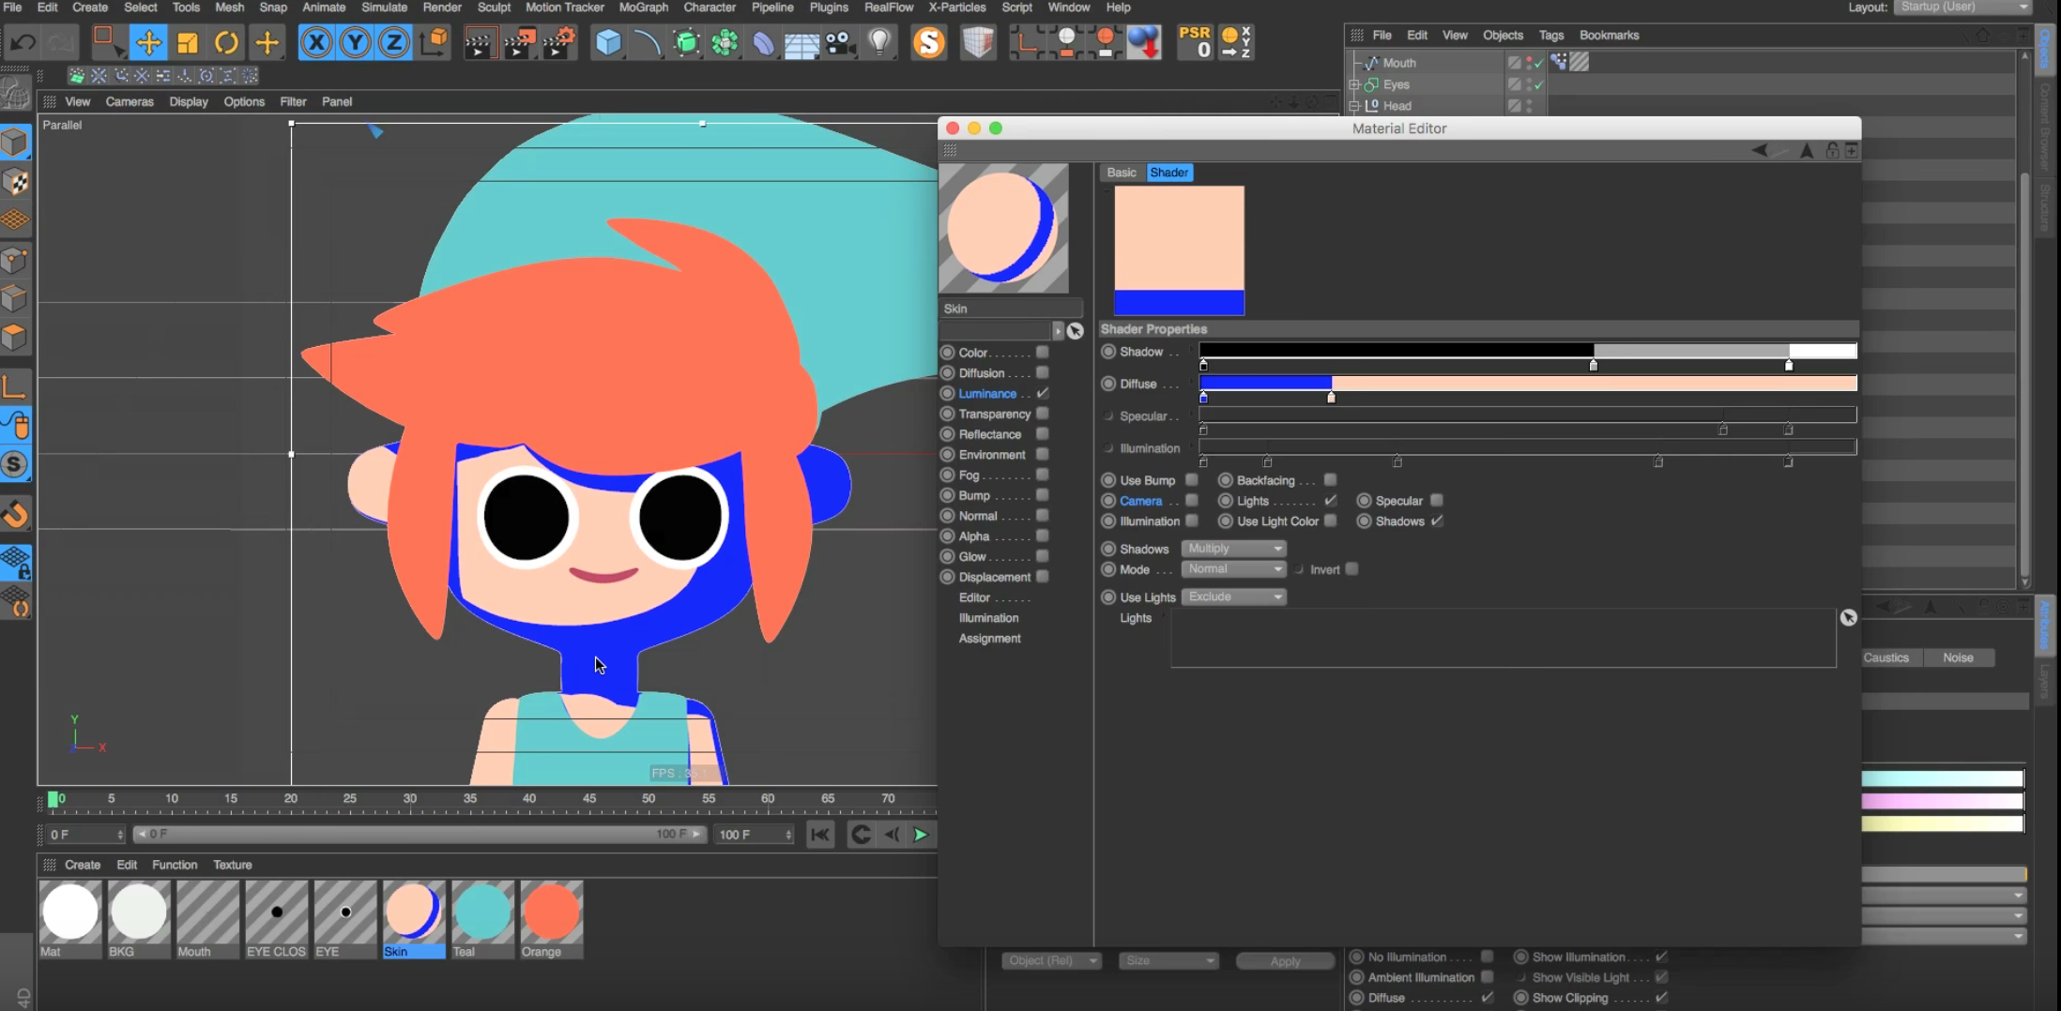Open the Layout Startup dropdown
The width and height of the screenshot is (2061, 1011).
click(1964, 8)
